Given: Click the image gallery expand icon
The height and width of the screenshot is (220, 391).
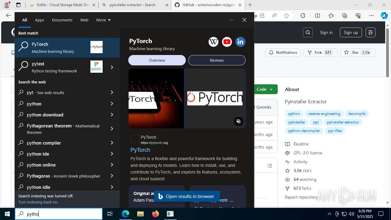Looking at the screenshot, I should (x=239, y=121).
